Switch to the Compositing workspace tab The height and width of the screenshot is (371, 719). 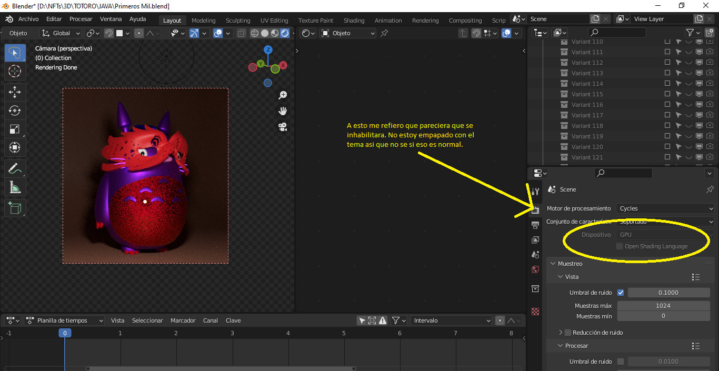[465, 21]
